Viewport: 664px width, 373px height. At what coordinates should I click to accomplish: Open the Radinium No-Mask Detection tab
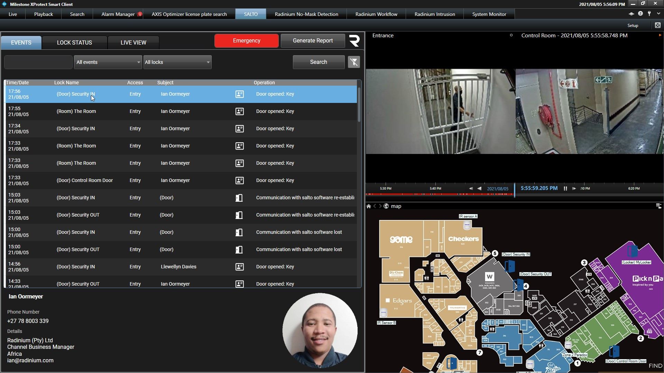coord(306,14)
